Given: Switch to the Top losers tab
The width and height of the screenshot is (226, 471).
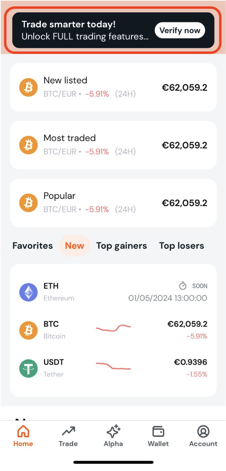Looking at the screenshot, I should tap(181, 246).
